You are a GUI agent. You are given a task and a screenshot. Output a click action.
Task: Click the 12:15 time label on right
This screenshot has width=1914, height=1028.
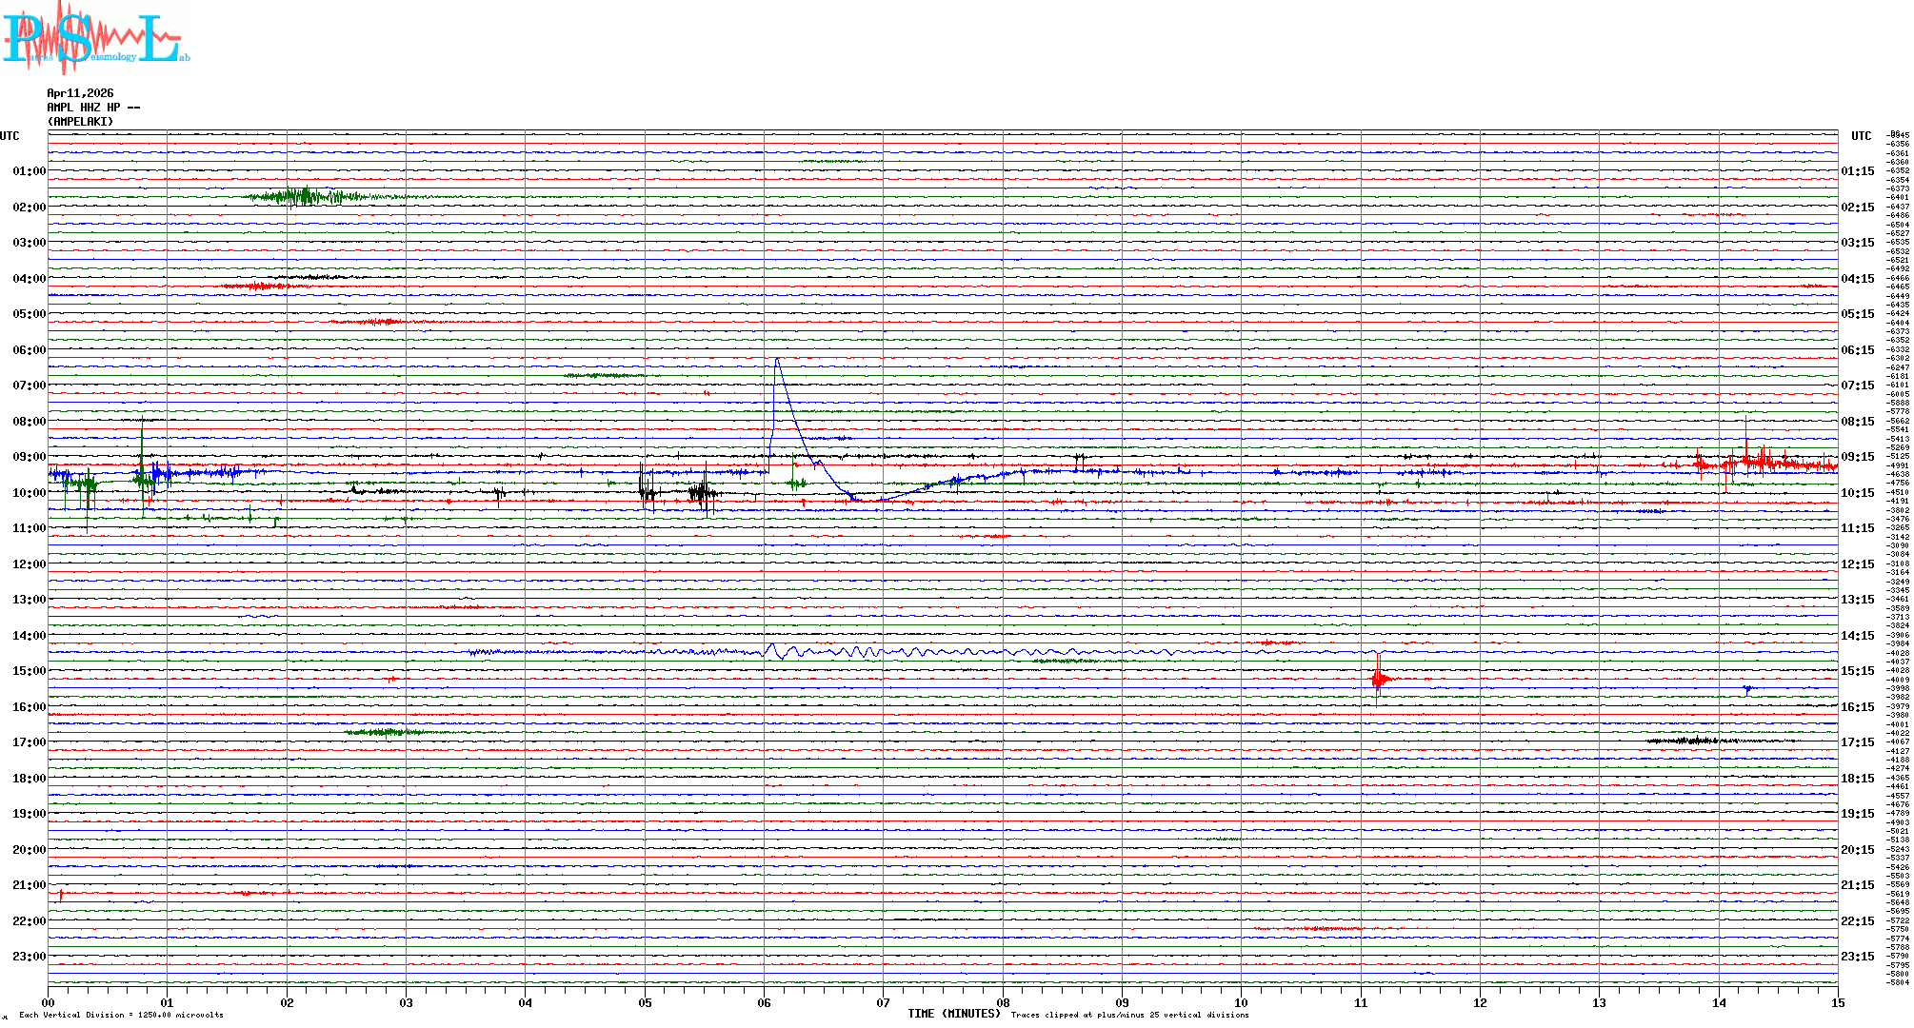coord(1857,564)
